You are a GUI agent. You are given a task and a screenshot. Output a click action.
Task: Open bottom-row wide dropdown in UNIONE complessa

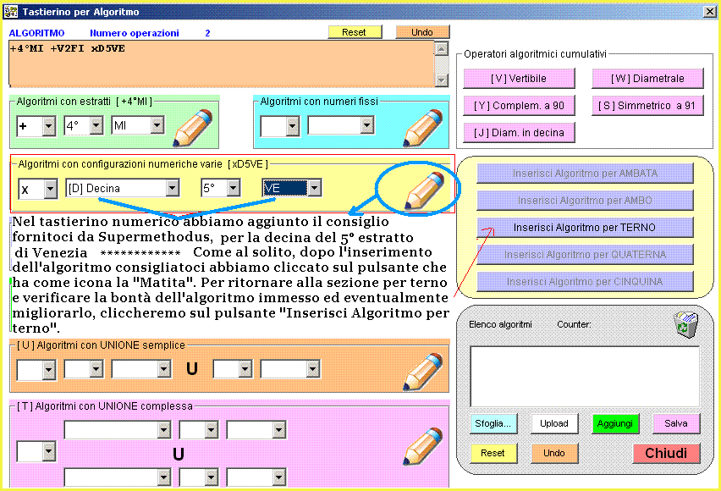pyautogui.click(x=163, y=477)
